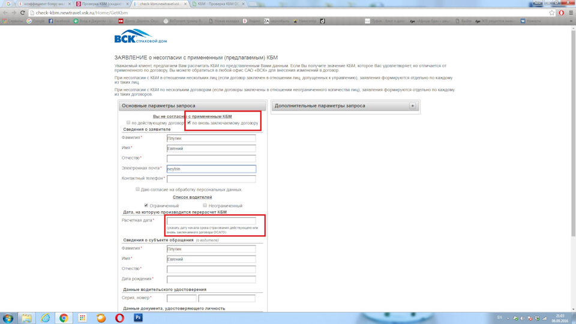576x324 pixels.
Task: Open the Сервисы apps bookmark
Action: (x=13, y=21)
